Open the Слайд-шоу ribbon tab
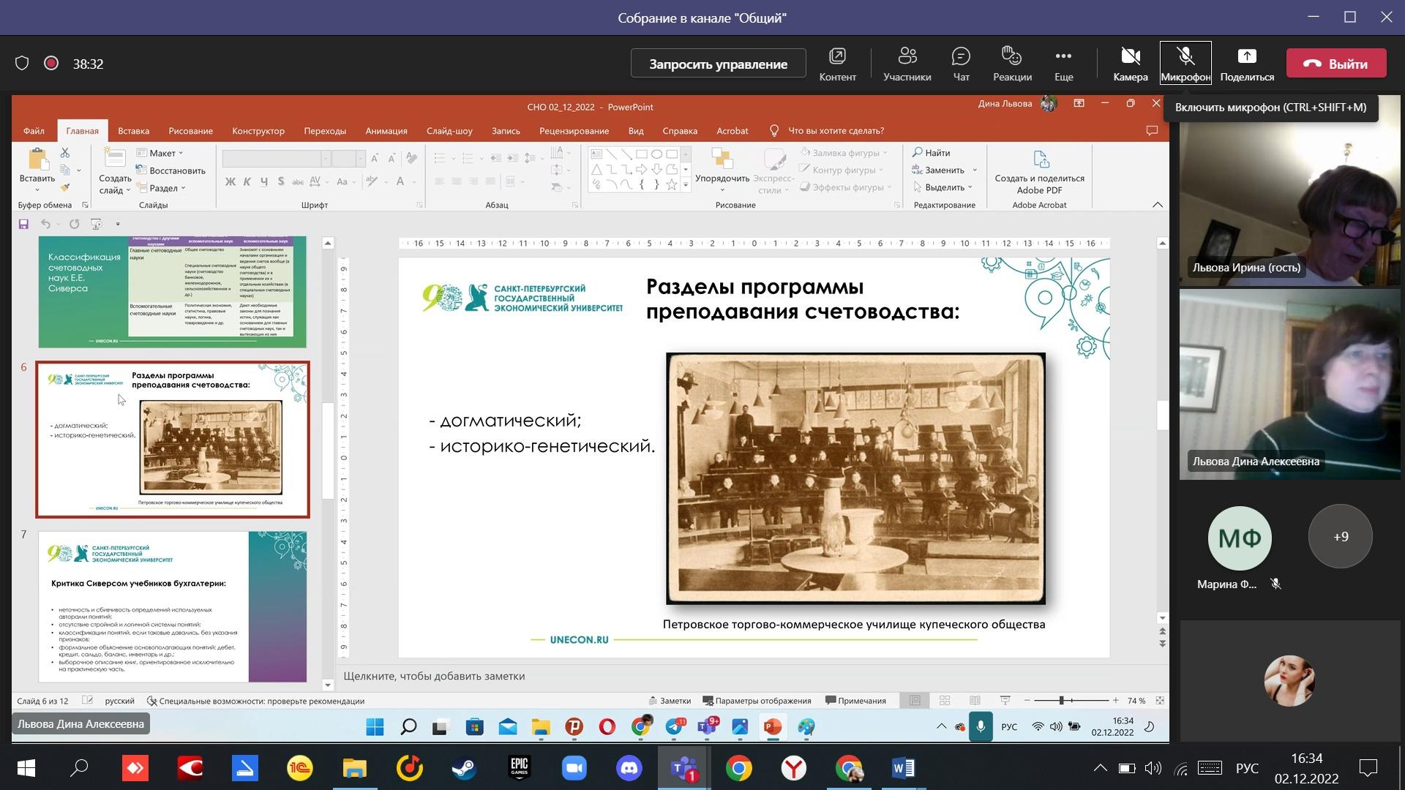 pos(449,131)
